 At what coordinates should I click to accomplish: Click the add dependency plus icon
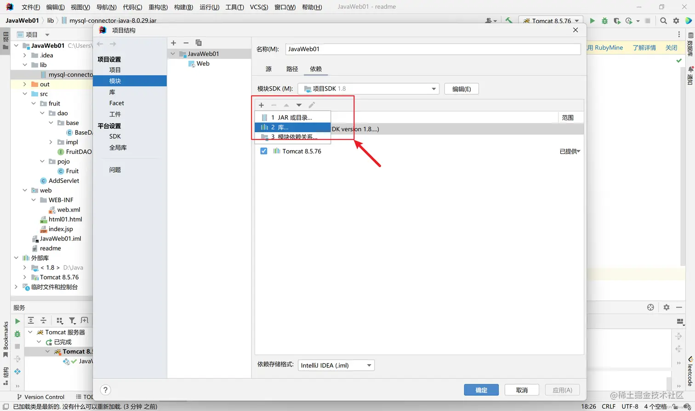[261, 105]
